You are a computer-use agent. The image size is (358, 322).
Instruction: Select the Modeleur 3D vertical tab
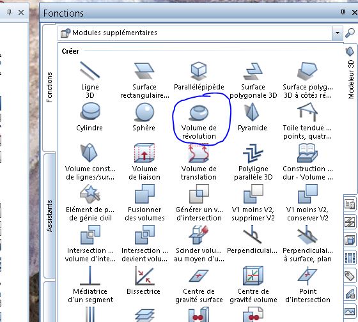tap(351, 73)
